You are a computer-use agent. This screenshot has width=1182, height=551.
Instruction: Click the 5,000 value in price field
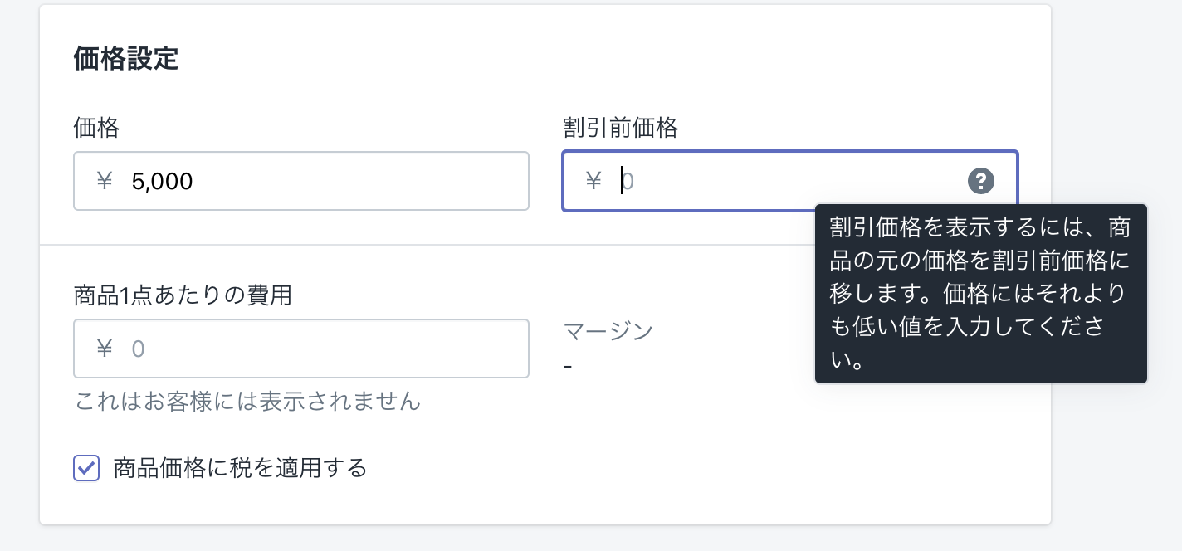(x=162, y=181)
